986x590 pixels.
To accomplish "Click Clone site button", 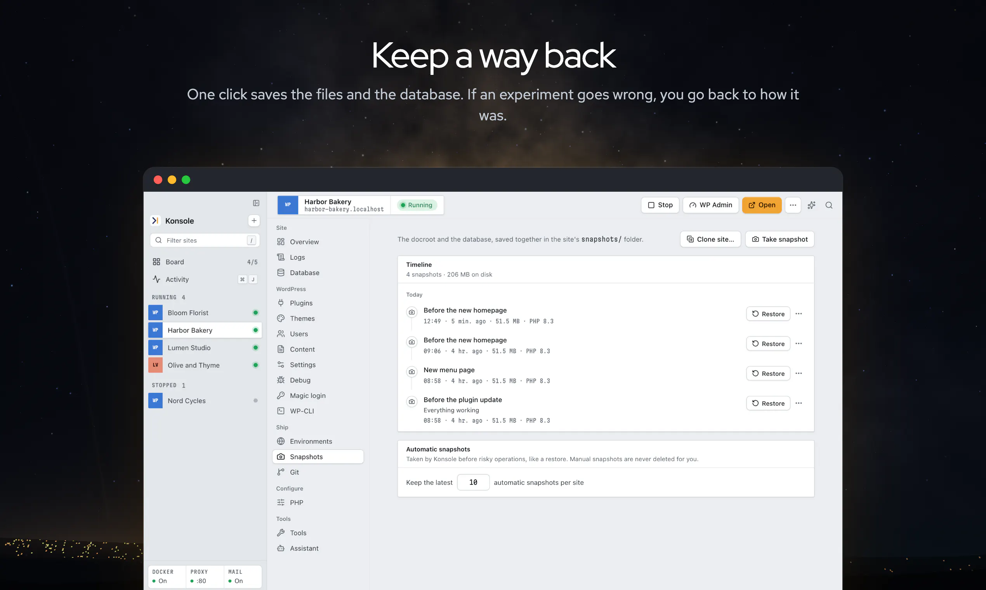I will pos(710,239).
